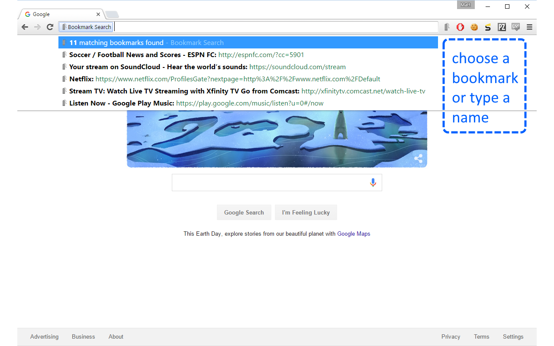Select the Google tab
The image size is (554, 346).
tap(61, 14)
